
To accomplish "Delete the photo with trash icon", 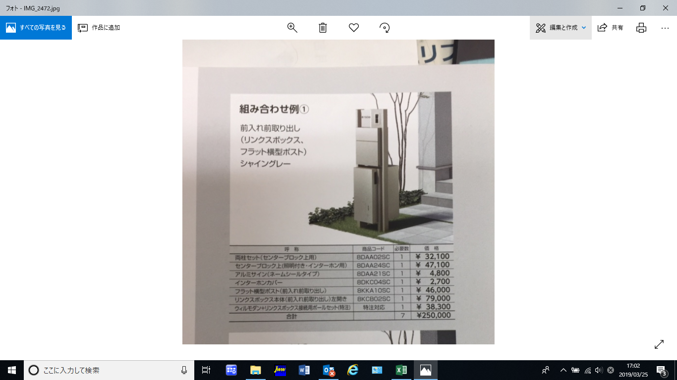I will [x=323, y=28].
